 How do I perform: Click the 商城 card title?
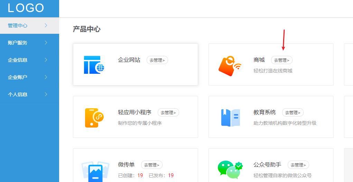click(x=259, y=60)
